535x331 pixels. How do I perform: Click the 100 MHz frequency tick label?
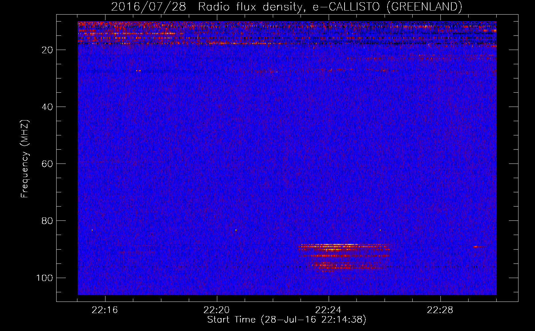[x=44, y=278]
